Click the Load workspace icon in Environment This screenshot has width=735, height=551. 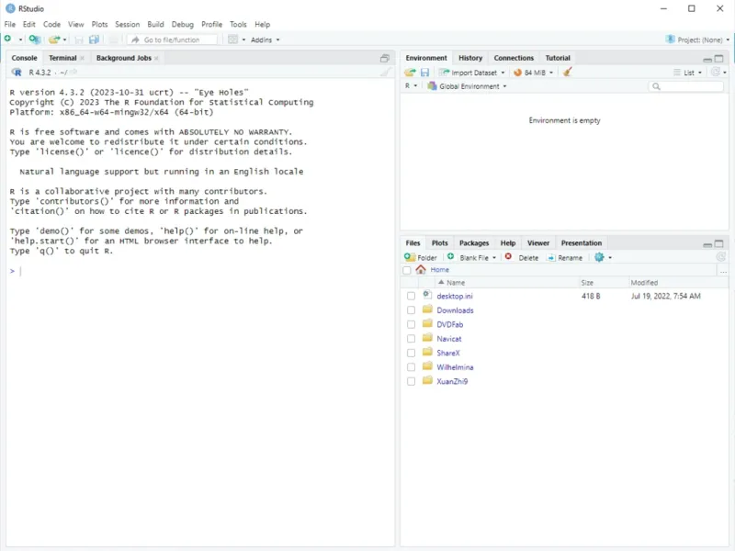point(410,73)
